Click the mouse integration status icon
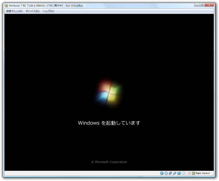 pos(189,173)
